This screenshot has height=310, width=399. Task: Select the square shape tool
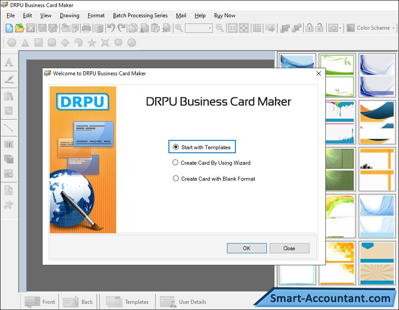39,43
